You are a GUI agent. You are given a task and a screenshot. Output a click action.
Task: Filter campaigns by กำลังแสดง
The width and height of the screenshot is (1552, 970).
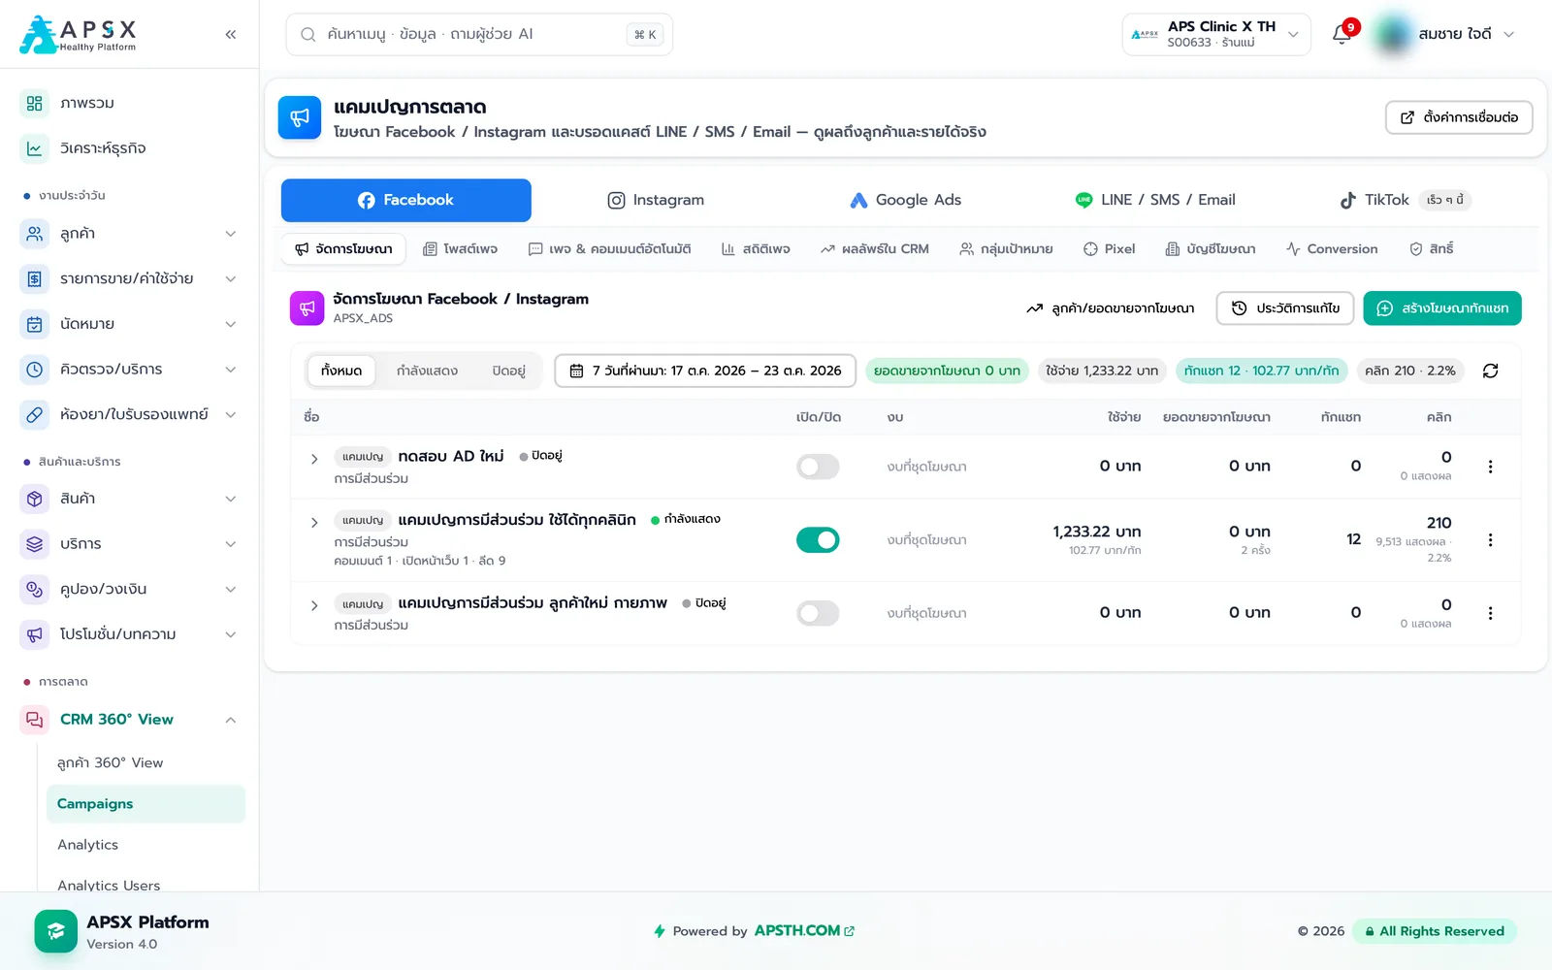pos(427,371)
